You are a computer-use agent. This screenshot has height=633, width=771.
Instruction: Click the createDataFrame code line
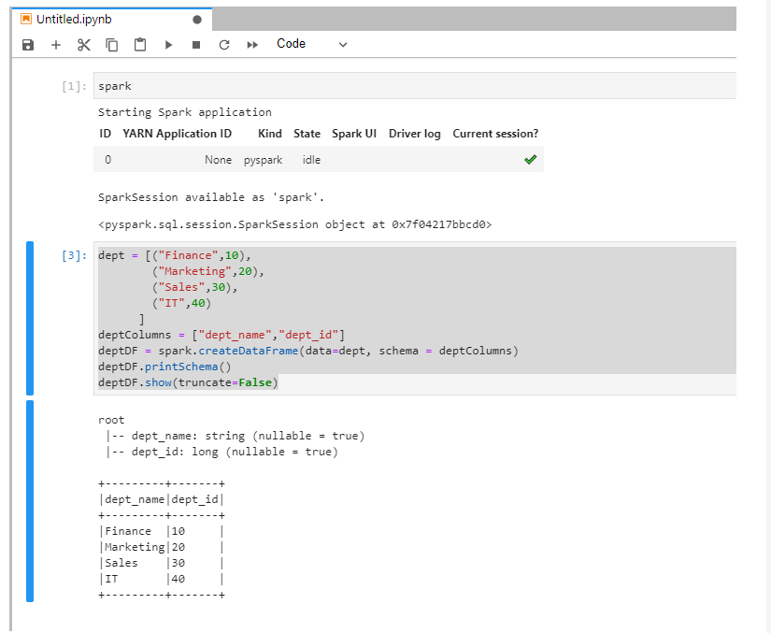click(x=308, y=351)
